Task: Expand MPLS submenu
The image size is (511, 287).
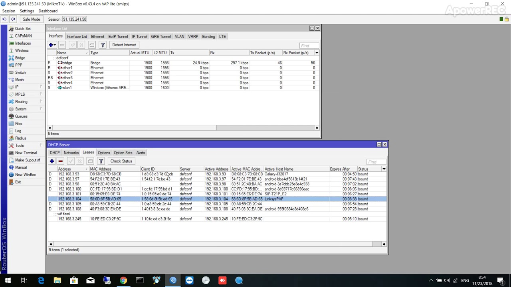Action: point(41,94)
